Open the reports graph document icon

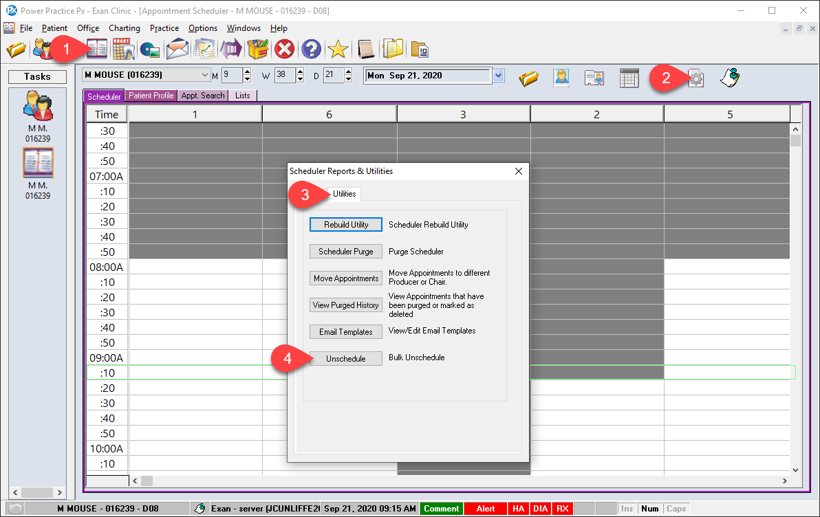pyautogui.click(x=204, y=49)
